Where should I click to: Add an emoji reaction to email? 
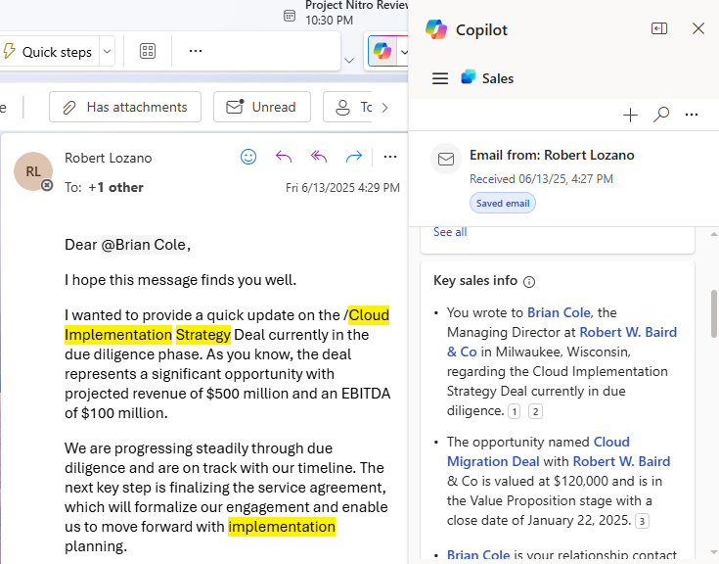(248, 157)
